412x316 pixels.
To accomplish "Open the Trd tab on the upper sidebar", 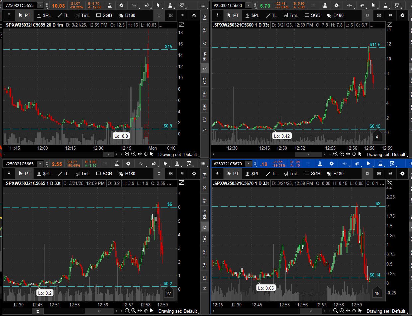I will pyautogui.click(x=205, y=18).
